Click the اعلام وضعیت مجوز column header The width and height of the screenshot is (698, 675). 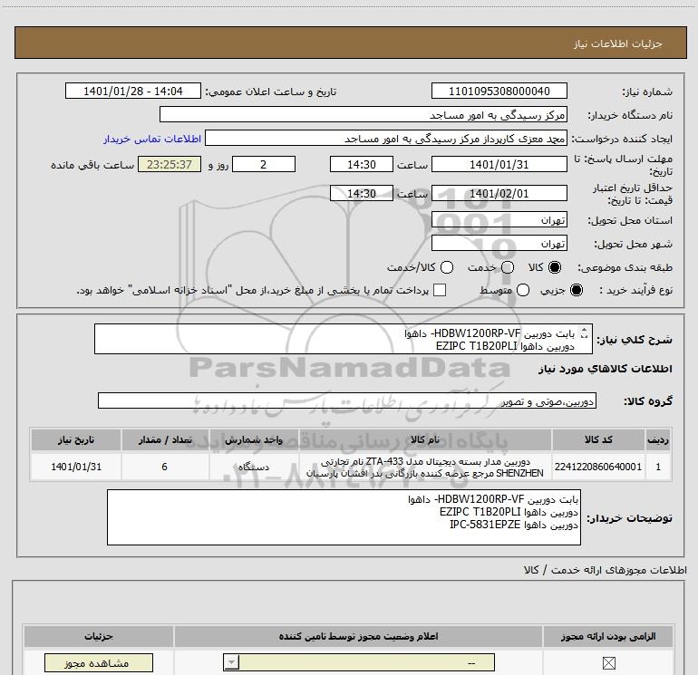(358, 636)
